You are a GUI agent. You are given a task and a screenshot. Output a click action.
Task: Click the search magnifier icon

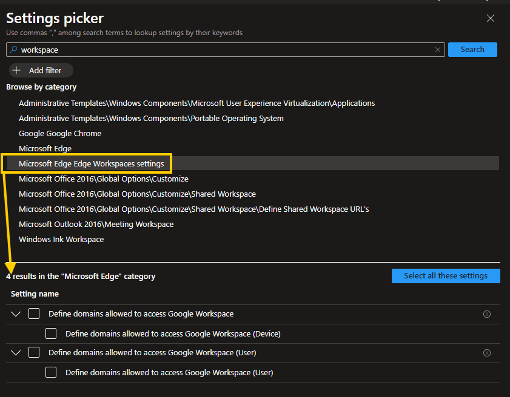[x=13, y=50]
